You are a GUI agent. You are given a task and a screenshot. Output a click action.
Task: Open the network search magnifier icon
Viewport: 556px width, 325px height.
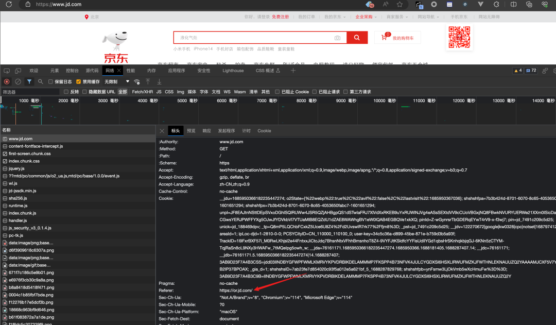(x=41, y=81)
